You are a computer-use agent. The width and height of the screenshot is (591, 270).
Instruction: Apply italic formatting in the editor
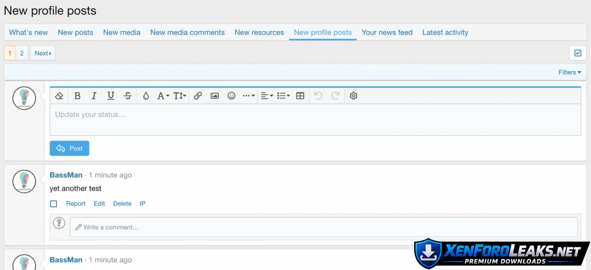(94, 96)
